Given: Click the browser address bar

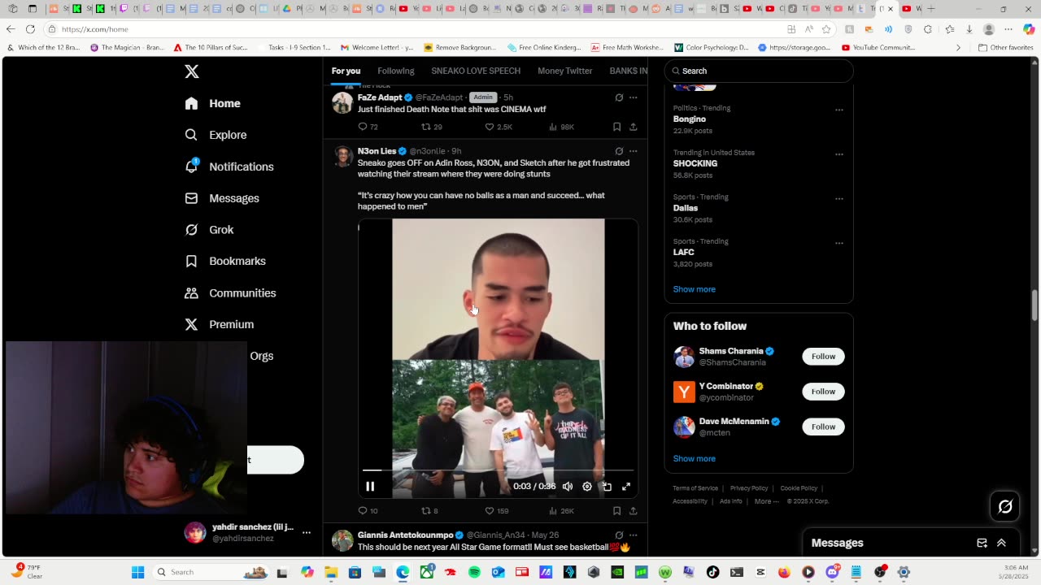Looking at the screenshot, I should tap(415, 29).
